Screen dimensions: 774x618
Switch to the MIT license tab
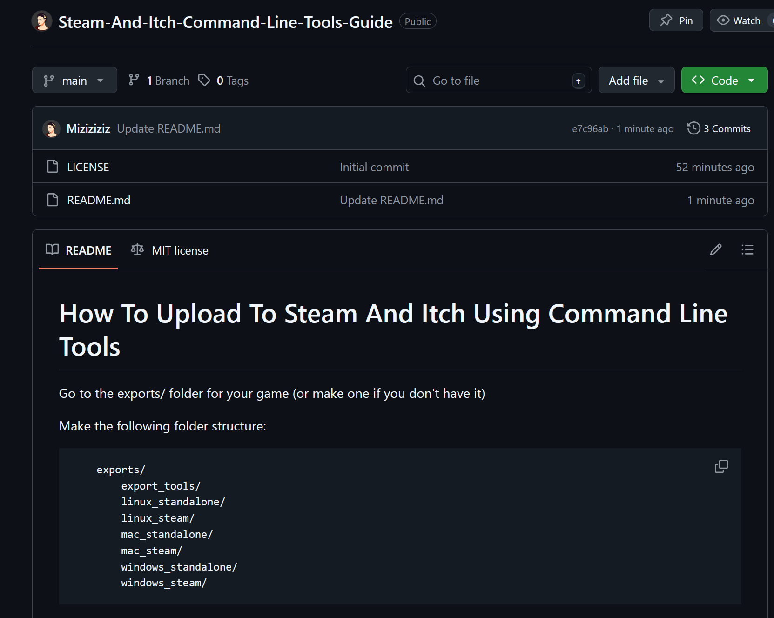170,250
